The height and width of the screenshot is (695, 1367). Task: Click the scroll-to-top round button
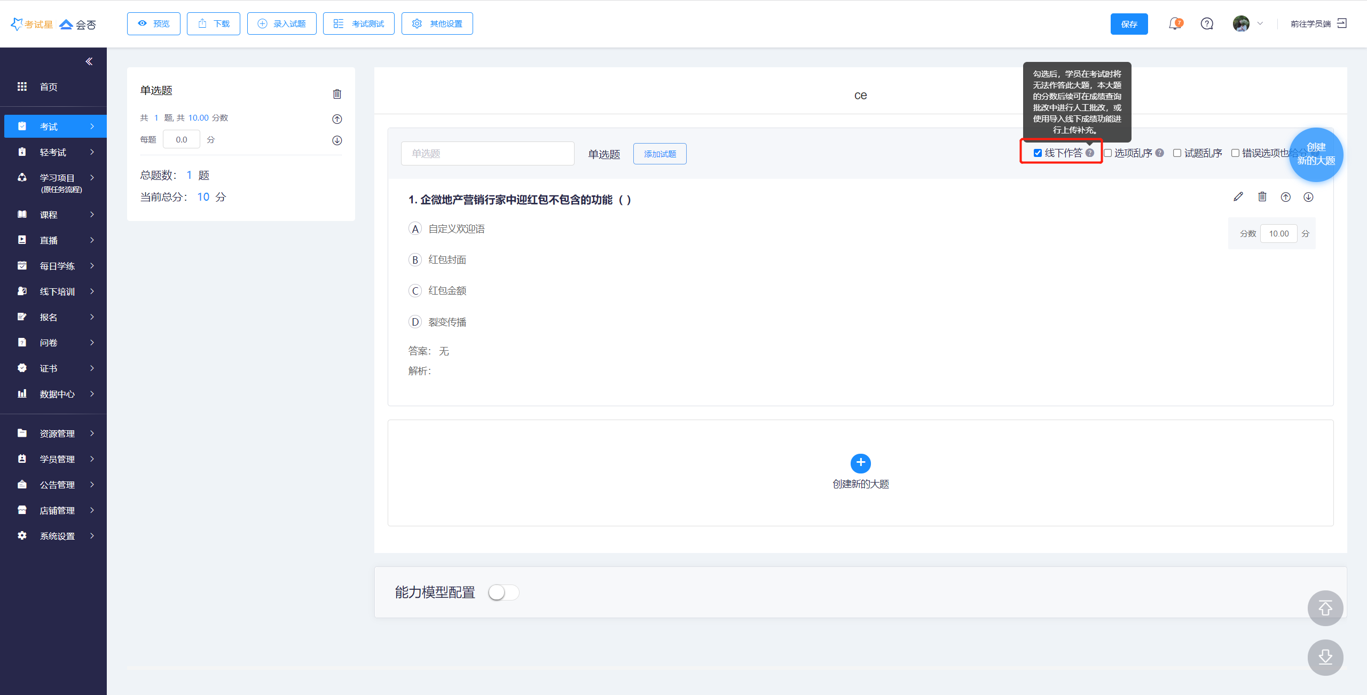[1325, 608]
